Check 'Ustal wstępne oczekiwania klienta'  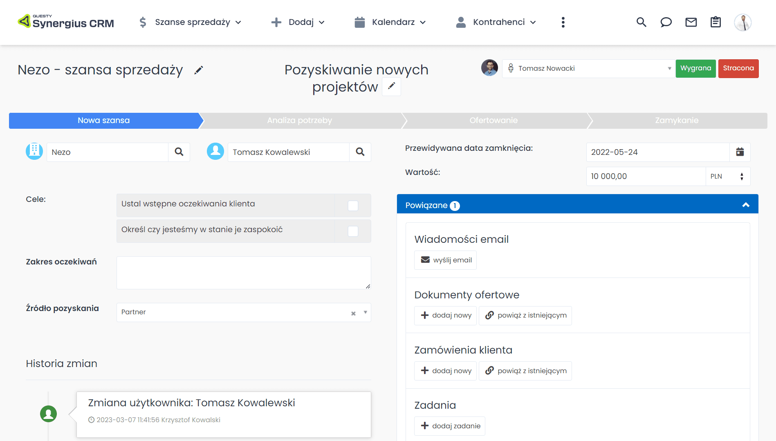coord(353,206)
